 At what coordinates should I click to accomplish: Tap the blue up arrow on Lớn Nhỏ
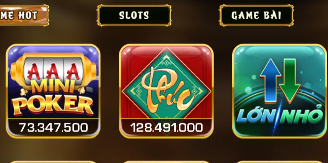(x=271, y=81)
